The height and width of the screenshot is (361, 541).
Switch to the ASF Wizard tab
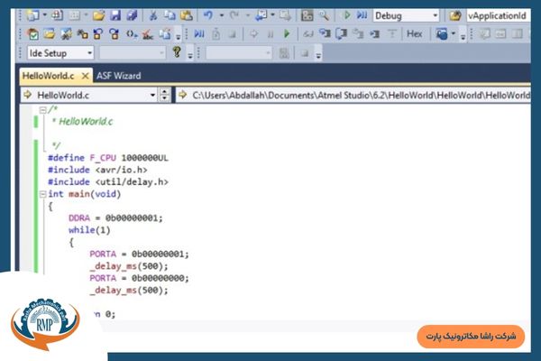pyautogui.click(x=118, y=75)
